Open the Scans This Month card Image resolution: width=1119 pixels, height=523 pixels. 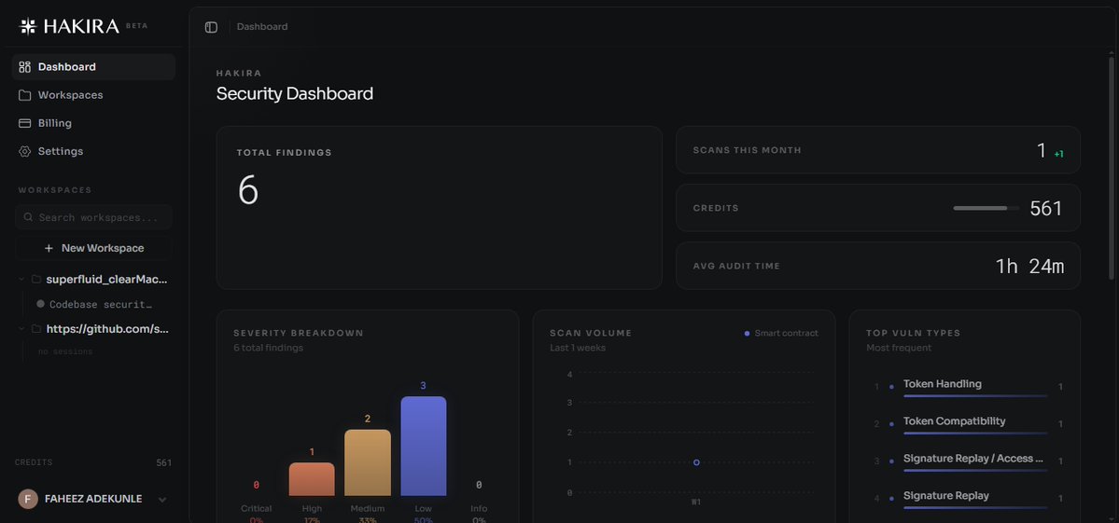pyautogui.click(x=878, y=150)
